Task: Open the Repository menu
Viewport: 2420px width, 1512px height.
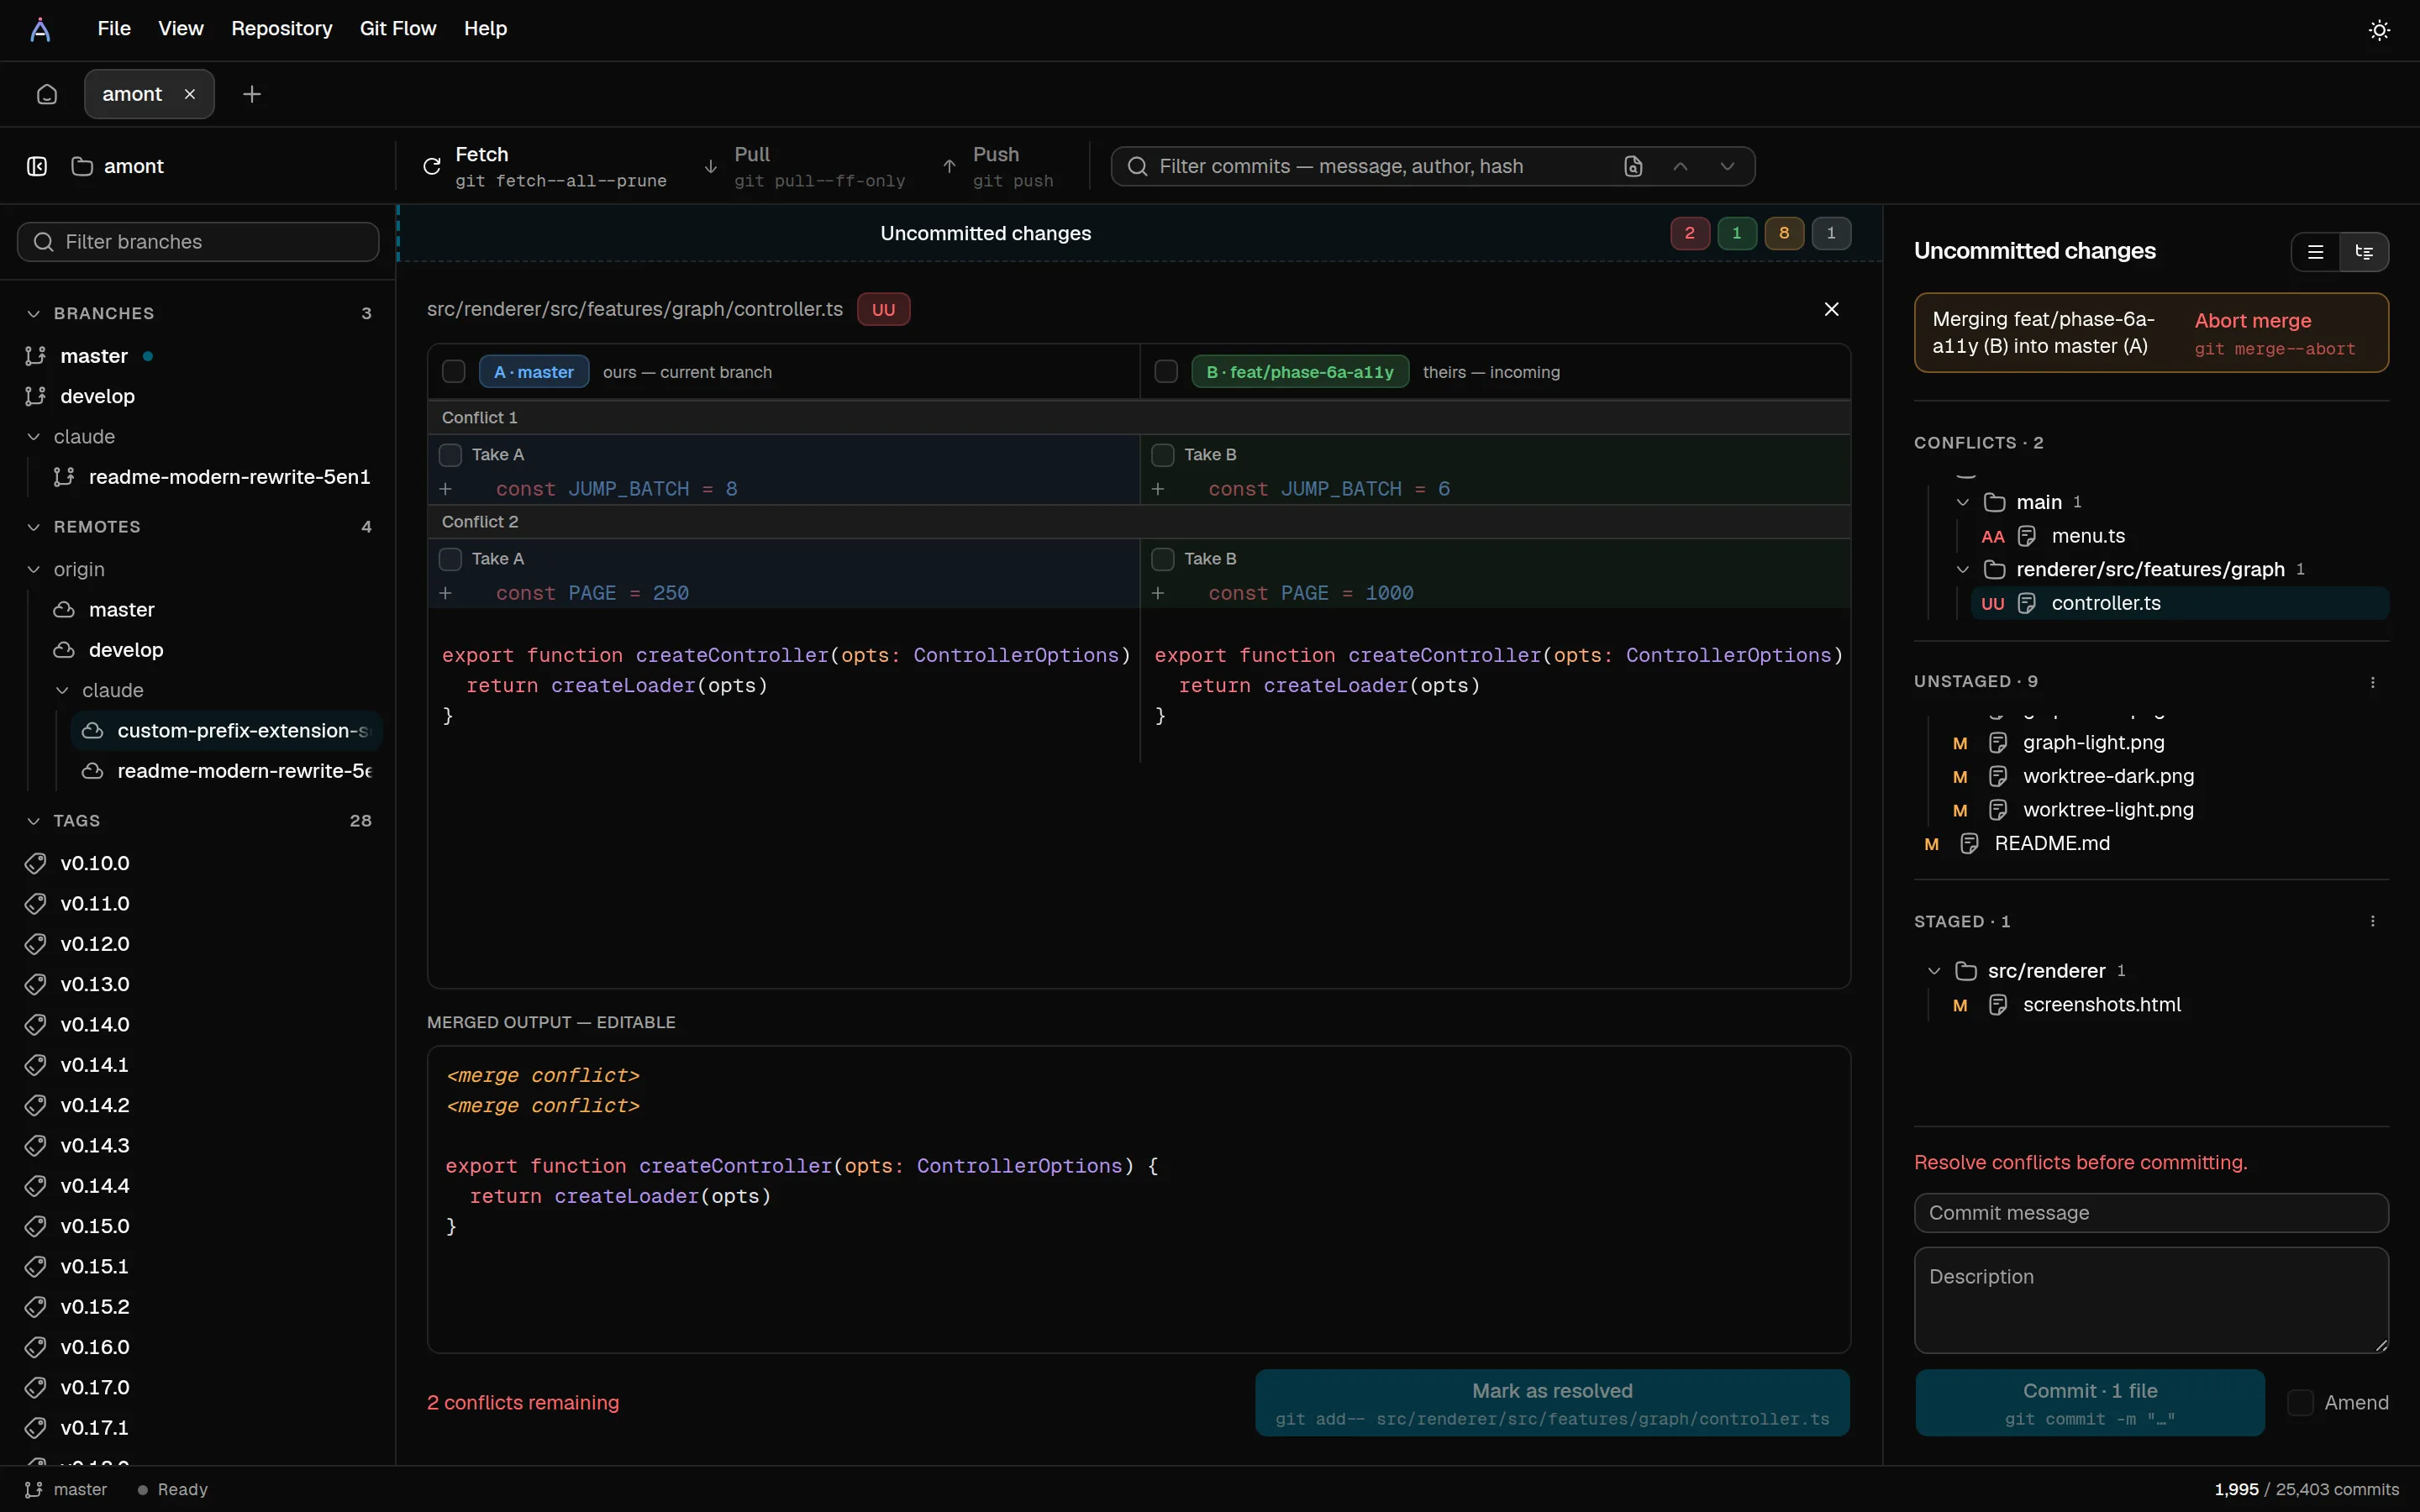Action: pyautogui.click(x=282, y=29)
